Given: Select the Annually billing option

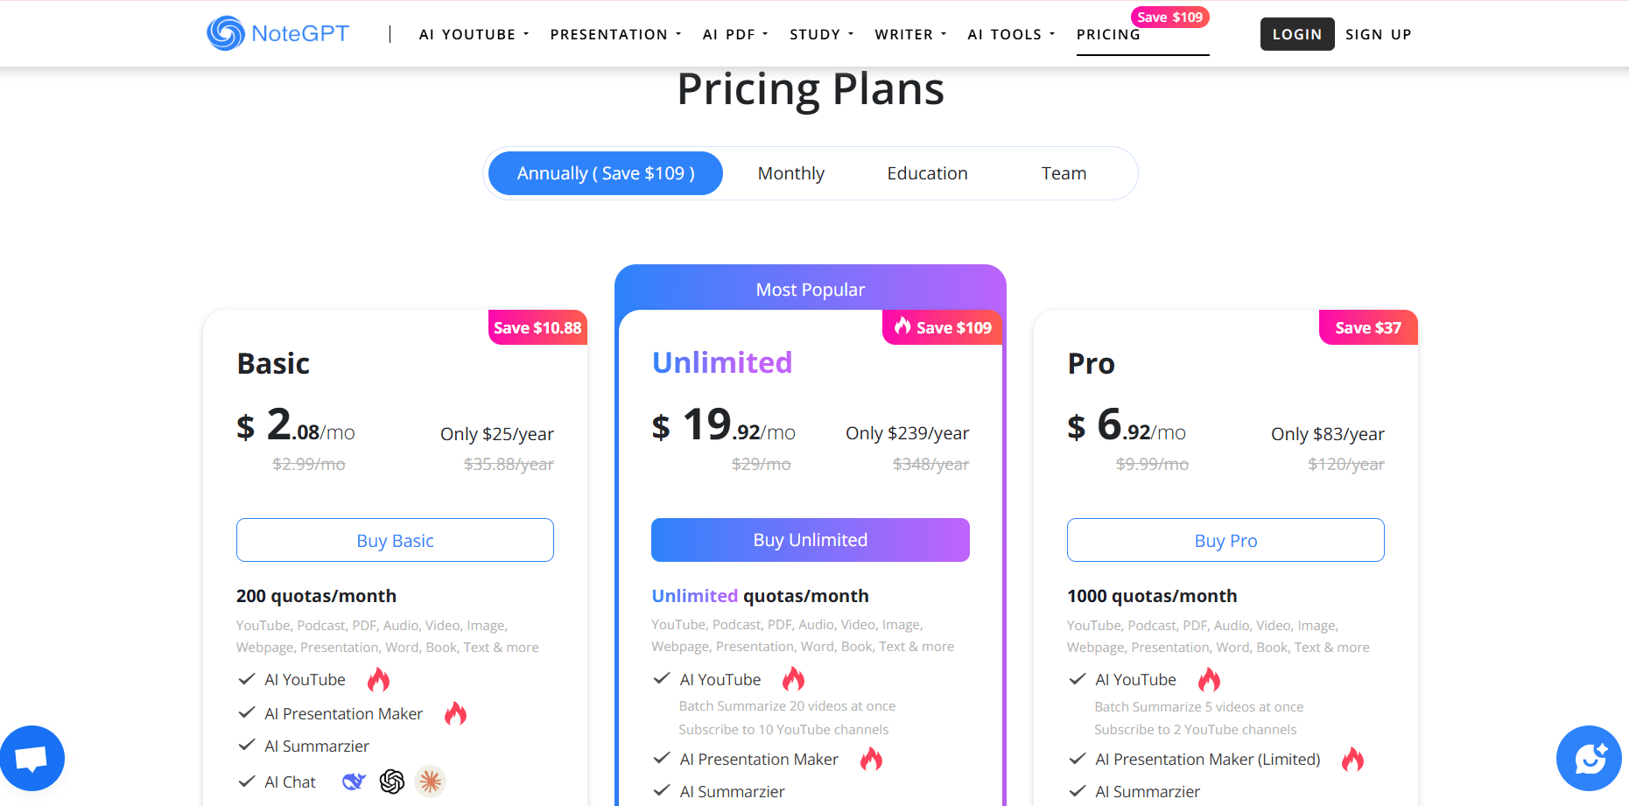Looking at the screenshot, I should [606, 173].
